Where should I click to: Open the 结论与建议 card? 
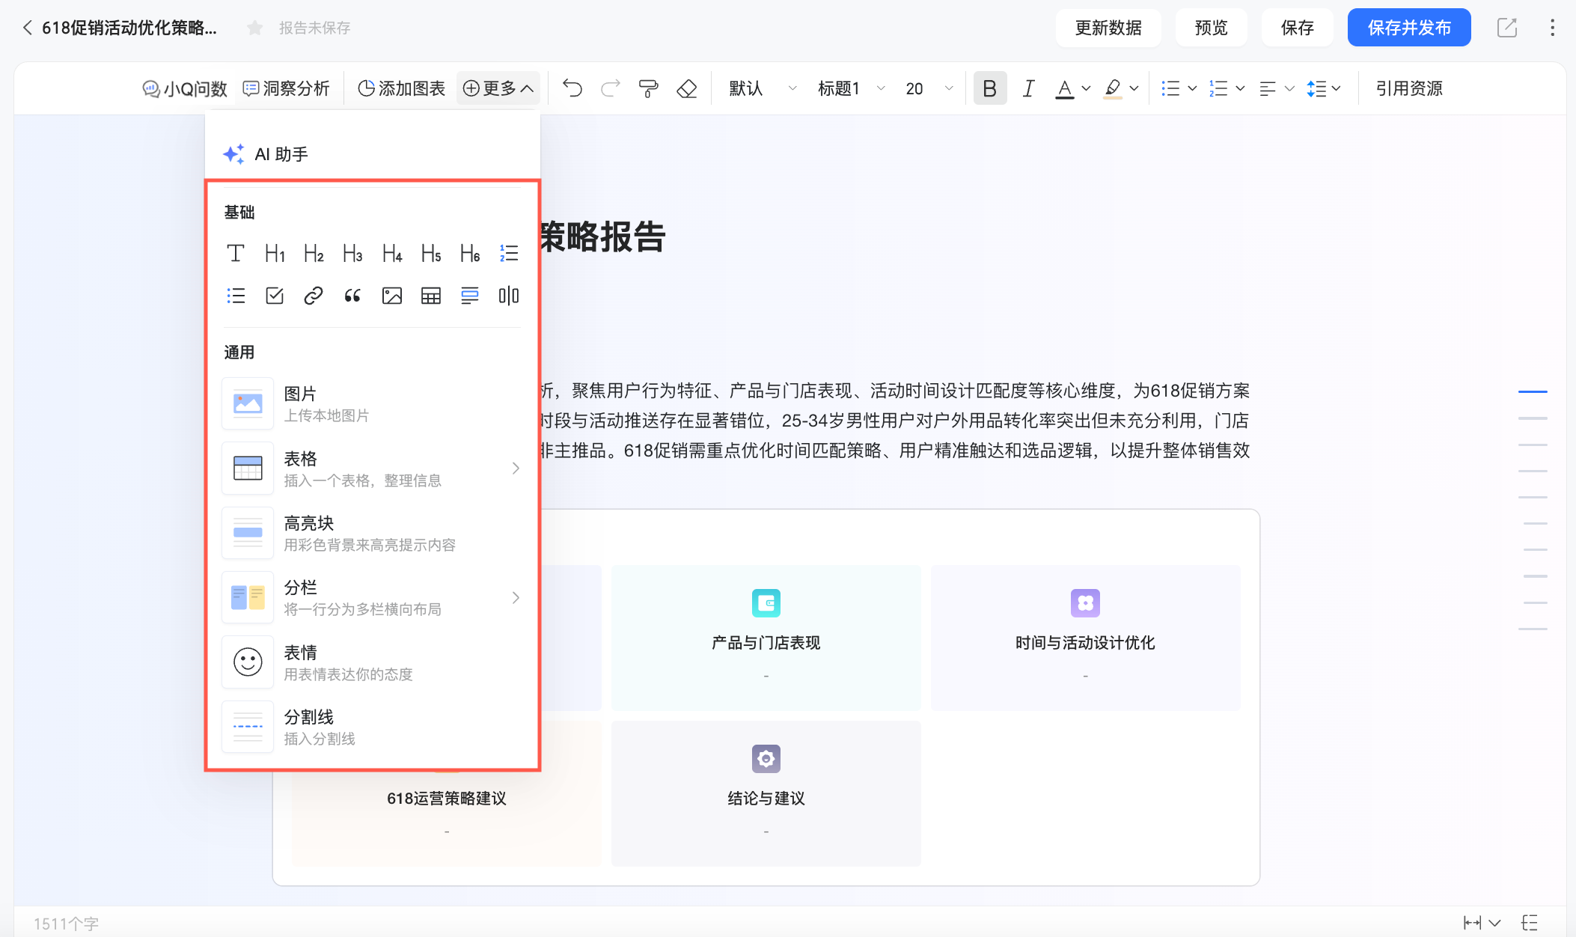pyautogui.click(x=766, y=793)
